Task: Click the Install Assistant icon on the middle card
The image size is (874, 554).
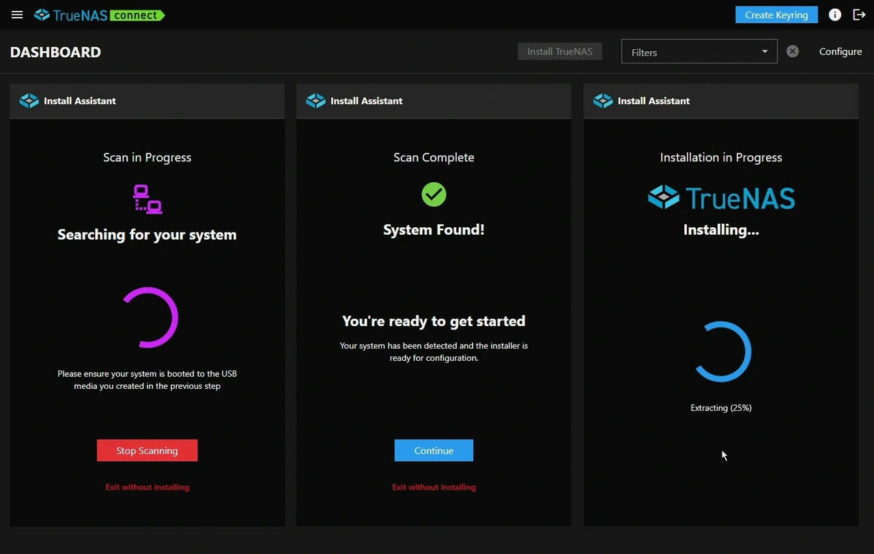Action: click(x=315, y=100)
